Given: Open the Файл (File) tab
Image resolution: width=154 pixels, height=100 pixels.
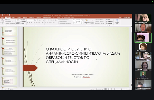Looking at the screenshot, I should point(2,17).
